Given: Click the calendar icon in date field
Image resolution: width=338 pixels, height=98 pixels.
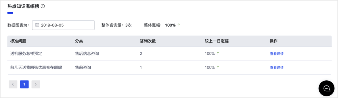Looking at the screenshot, I should tap(37, 25).
